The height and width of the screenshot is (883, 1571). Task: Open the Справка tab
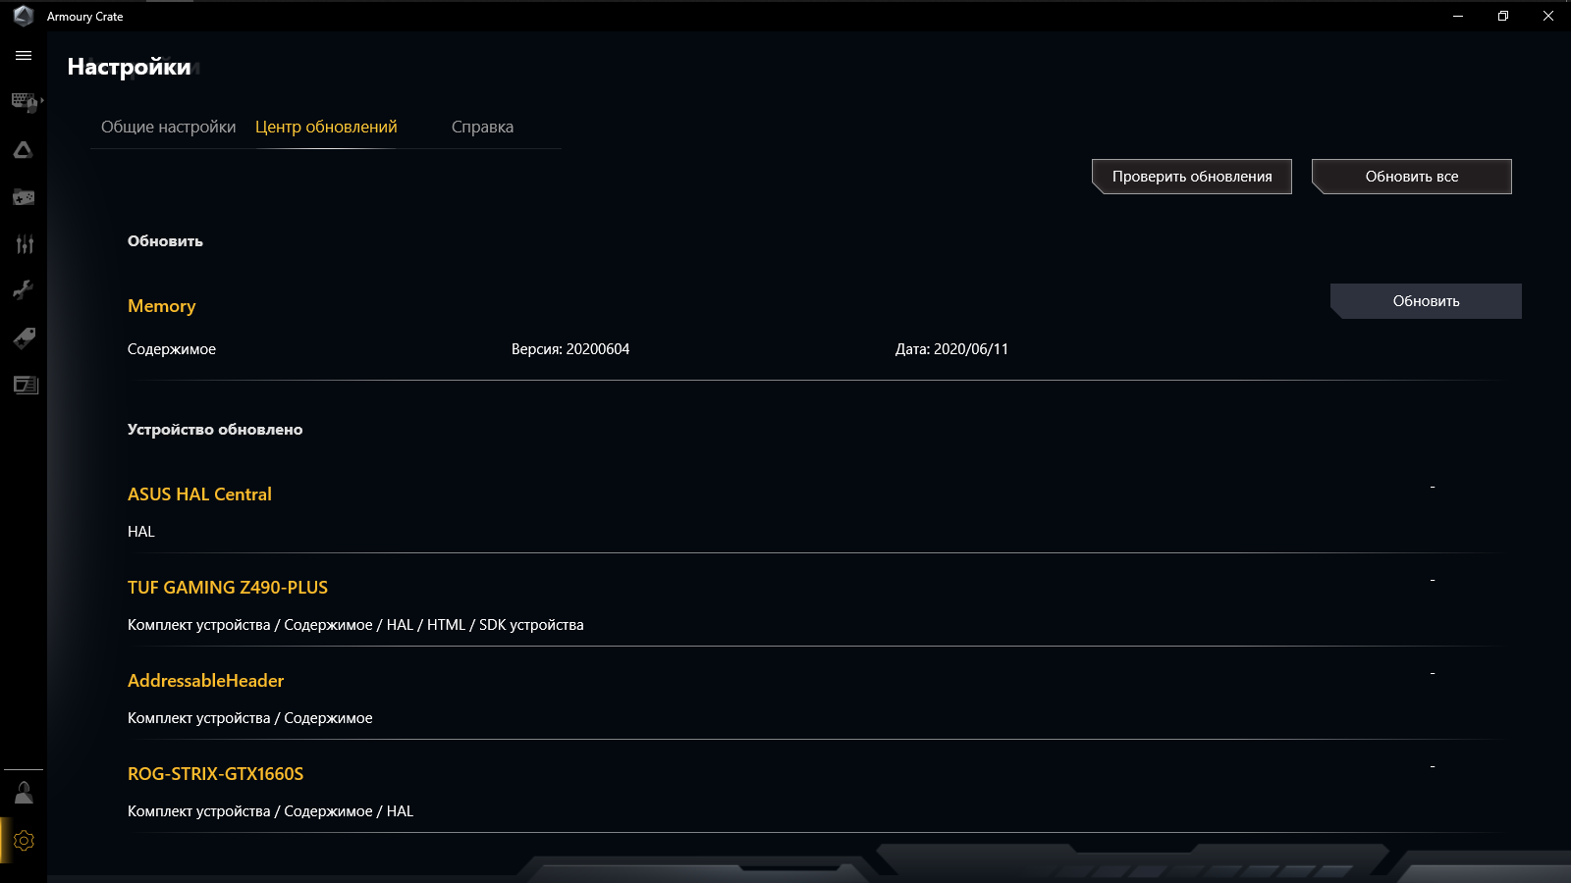tap(482, 127)
